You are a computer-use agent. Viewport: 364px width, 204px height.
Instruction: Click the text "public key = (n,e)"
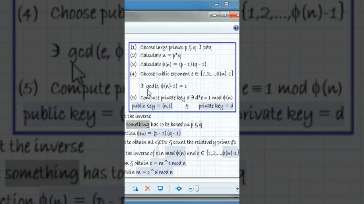(152, 106)
